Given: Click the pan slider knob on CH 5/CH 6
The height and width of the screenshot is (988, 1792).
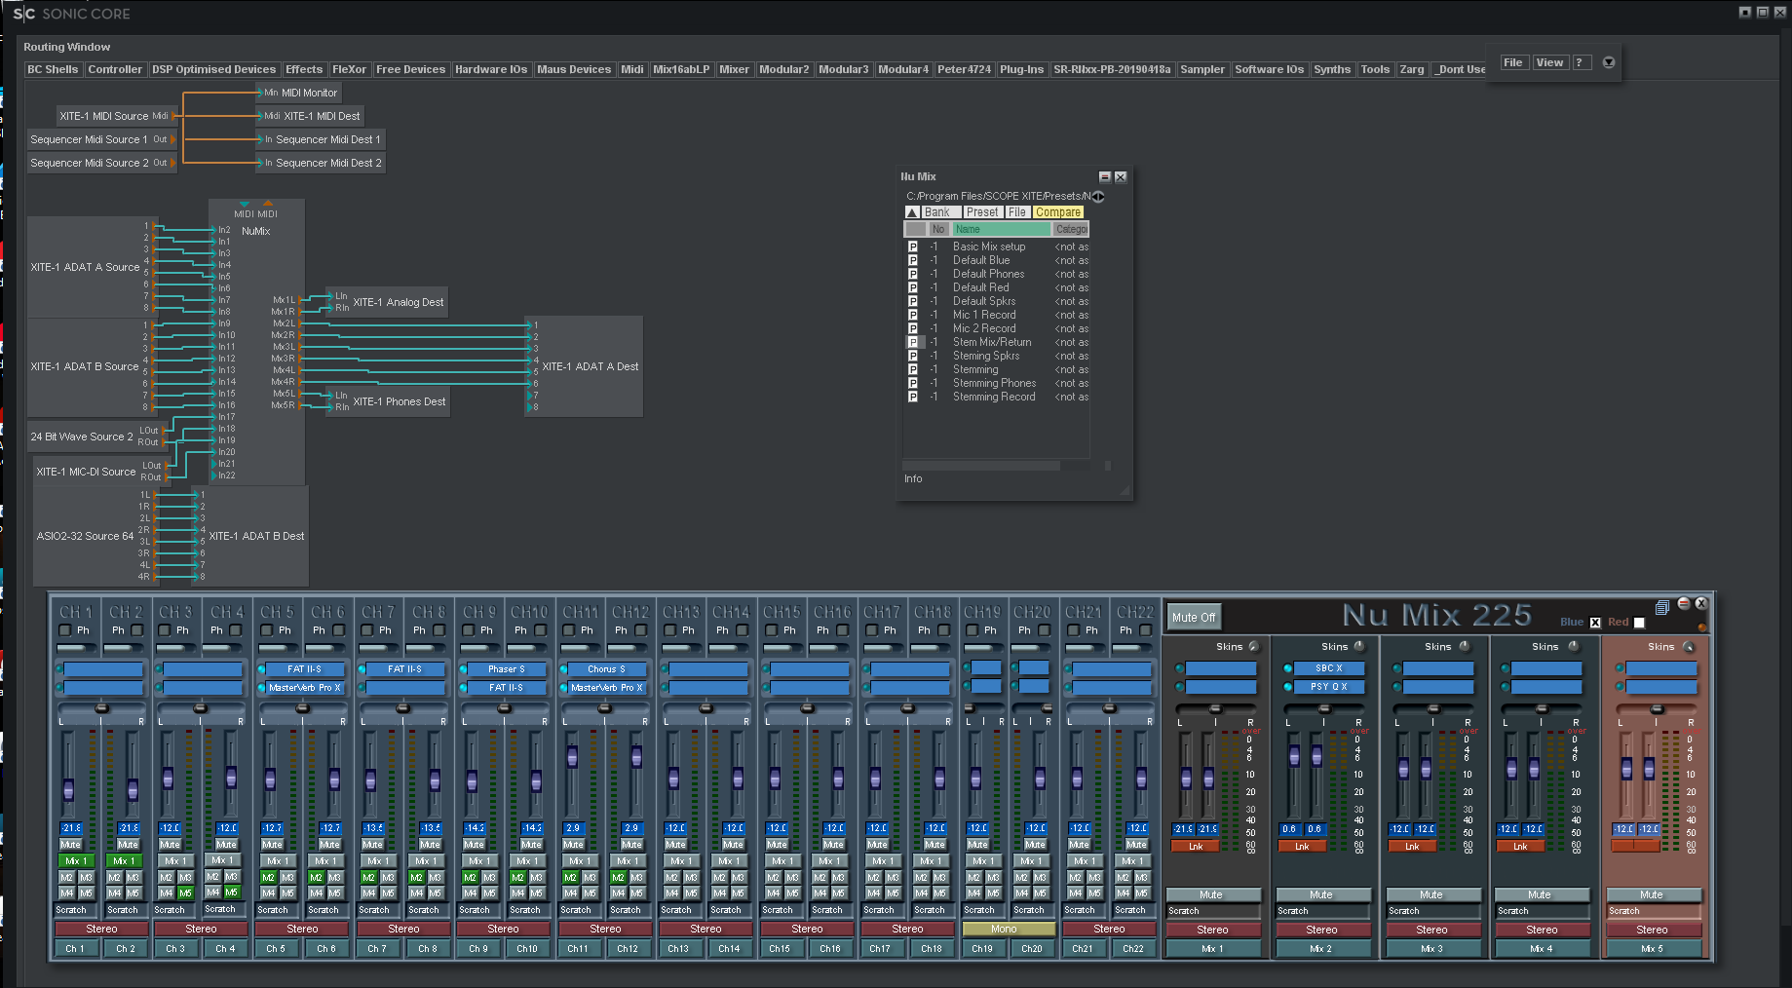Looking at the screenshot, I should point(302,706).
